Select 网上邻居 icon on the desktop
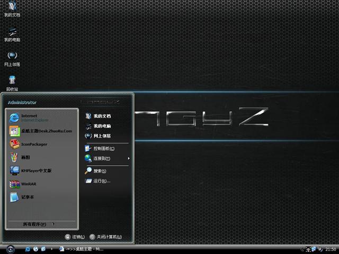The width and height of the screenshot is (339, 254). click(12, 59)
